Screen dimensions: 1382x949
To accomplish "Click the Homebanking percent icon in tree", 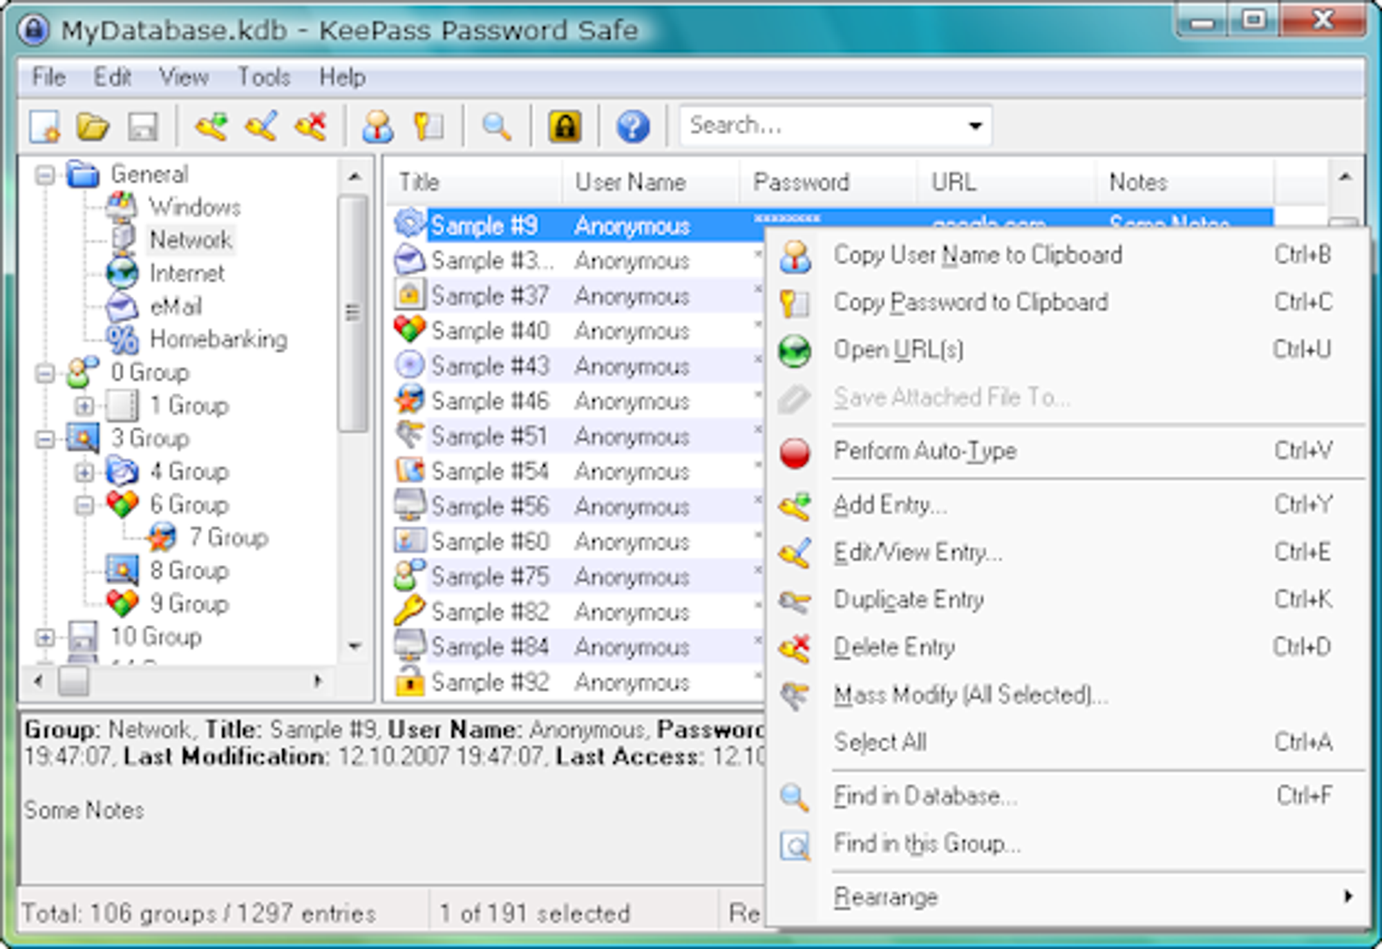I will tap(122, 339).
